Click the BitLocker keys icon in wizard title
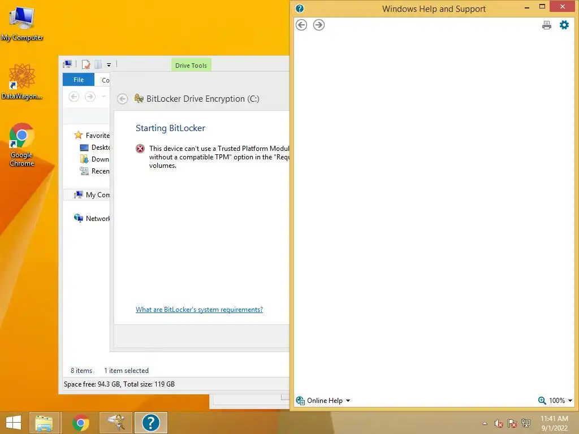 pyautogui.click(x=139, y=98)
